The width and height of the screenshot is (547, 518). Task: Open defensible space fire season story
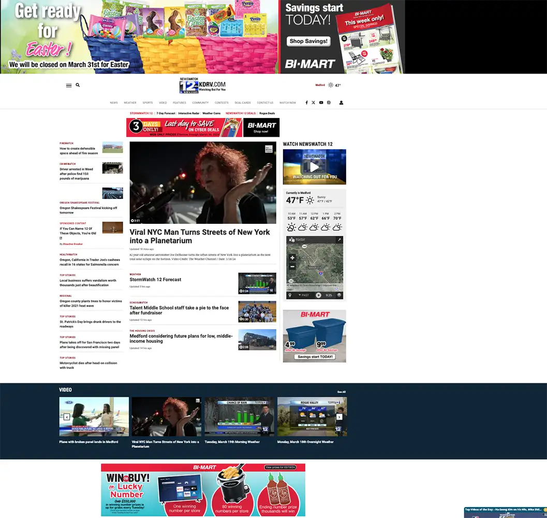[x=79, y=151]
